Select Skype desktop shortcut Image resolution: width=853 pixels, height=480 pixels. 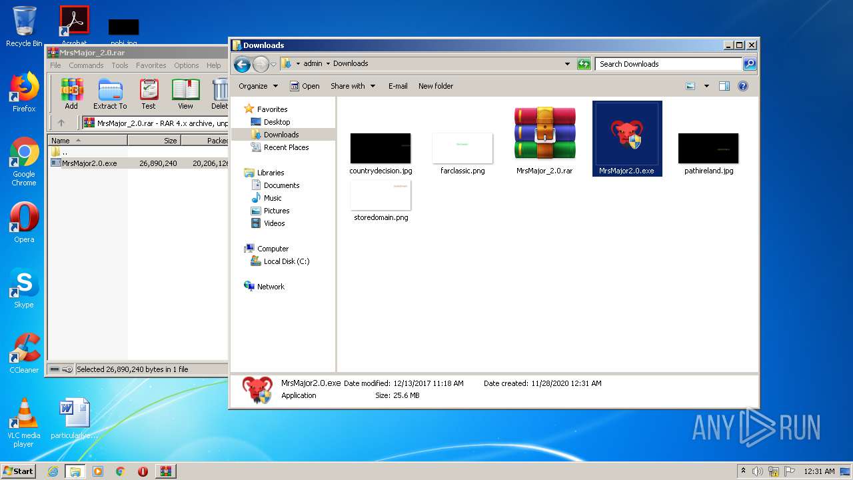click(x=24, y=288)
